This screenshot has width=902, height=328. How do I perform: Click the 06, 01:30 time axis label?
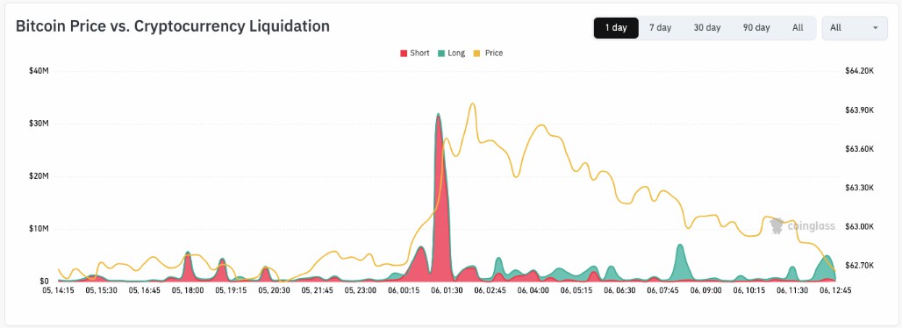(447, 290)
